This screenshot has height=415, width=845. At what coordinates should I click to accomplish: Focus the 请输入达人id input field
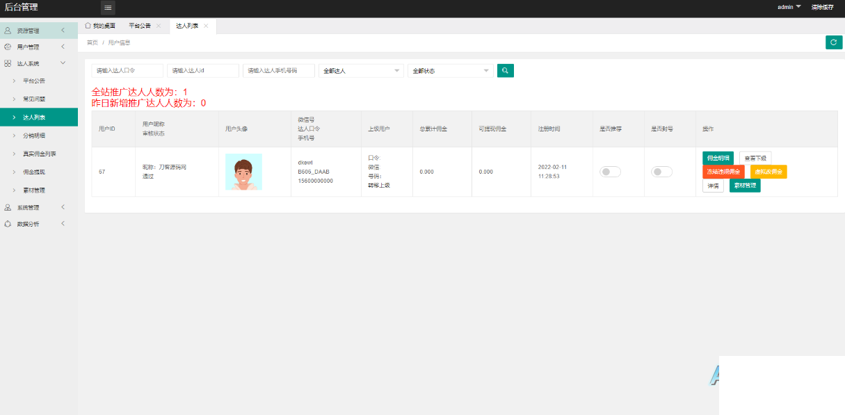[x=203, y=71]
